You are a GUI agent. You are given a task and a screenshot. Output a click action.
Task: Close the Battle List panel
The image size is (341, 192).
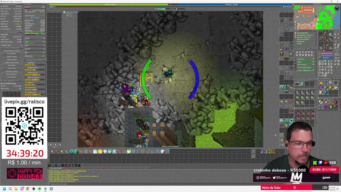[316, 49]
